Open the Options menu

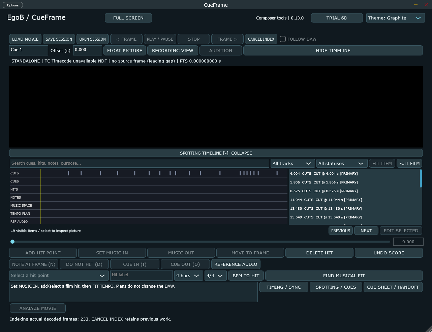13,5
